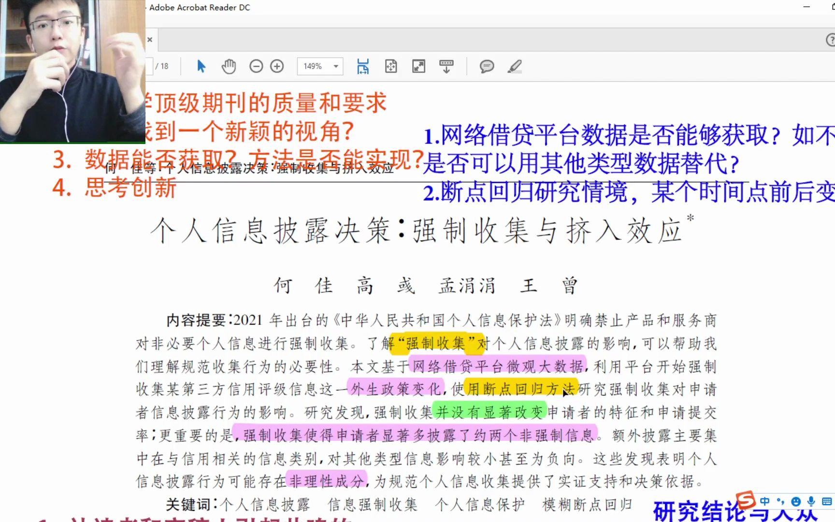
Task: Open the Add Comment sticky note tool
Action: point(488,65)
